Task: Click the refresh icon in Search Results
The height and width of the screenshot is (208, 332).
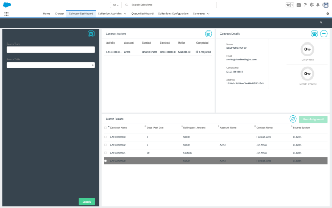Action: coord(293,119)
